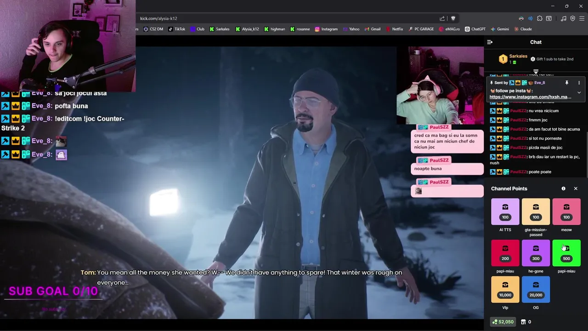Open the pinned Instagram link
This screenshot has height=331, width=588.
pos(530,97)
